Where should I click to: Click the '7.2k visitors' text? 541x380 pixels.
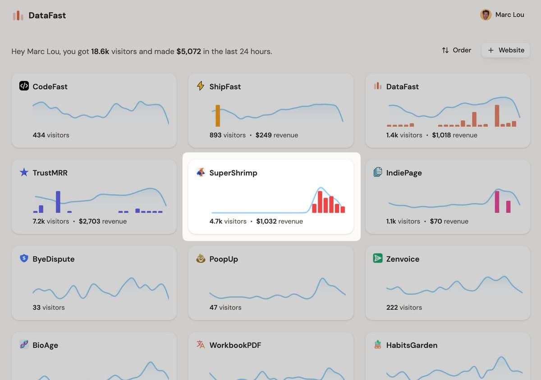(51, 222)
